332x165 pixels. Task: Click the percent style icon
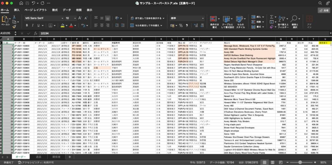[x=181, y=25]
